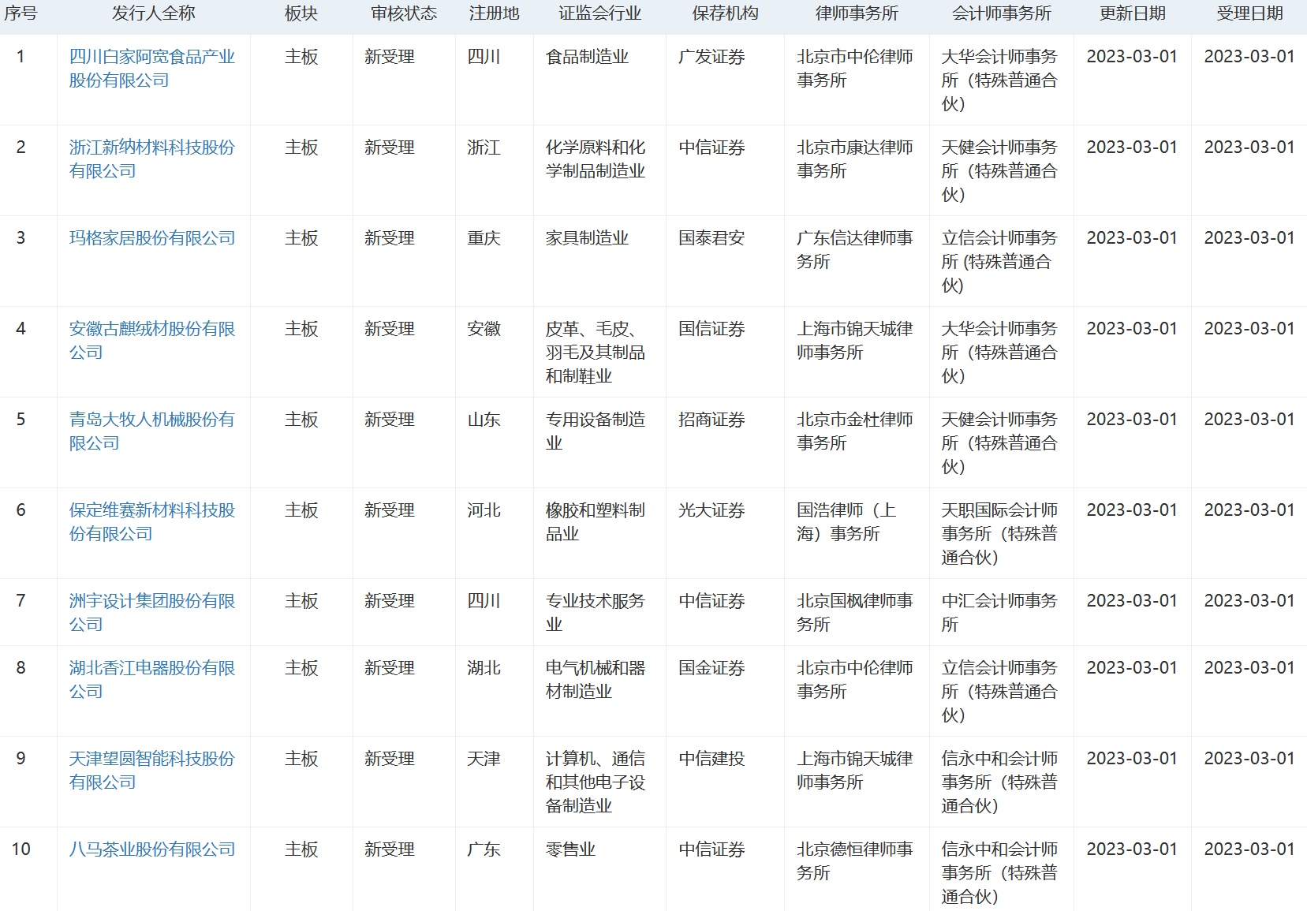1307x911 pixels.
Task: Click the 证监会行业 column header
Action: click(x=600, y=13)
